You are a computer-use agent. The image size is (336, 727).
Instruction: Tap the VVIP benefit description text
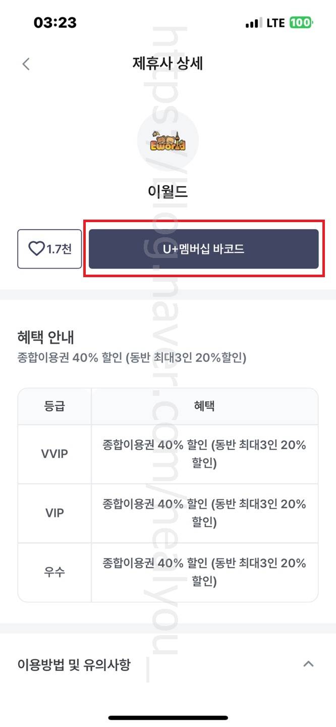click(204, 454)
